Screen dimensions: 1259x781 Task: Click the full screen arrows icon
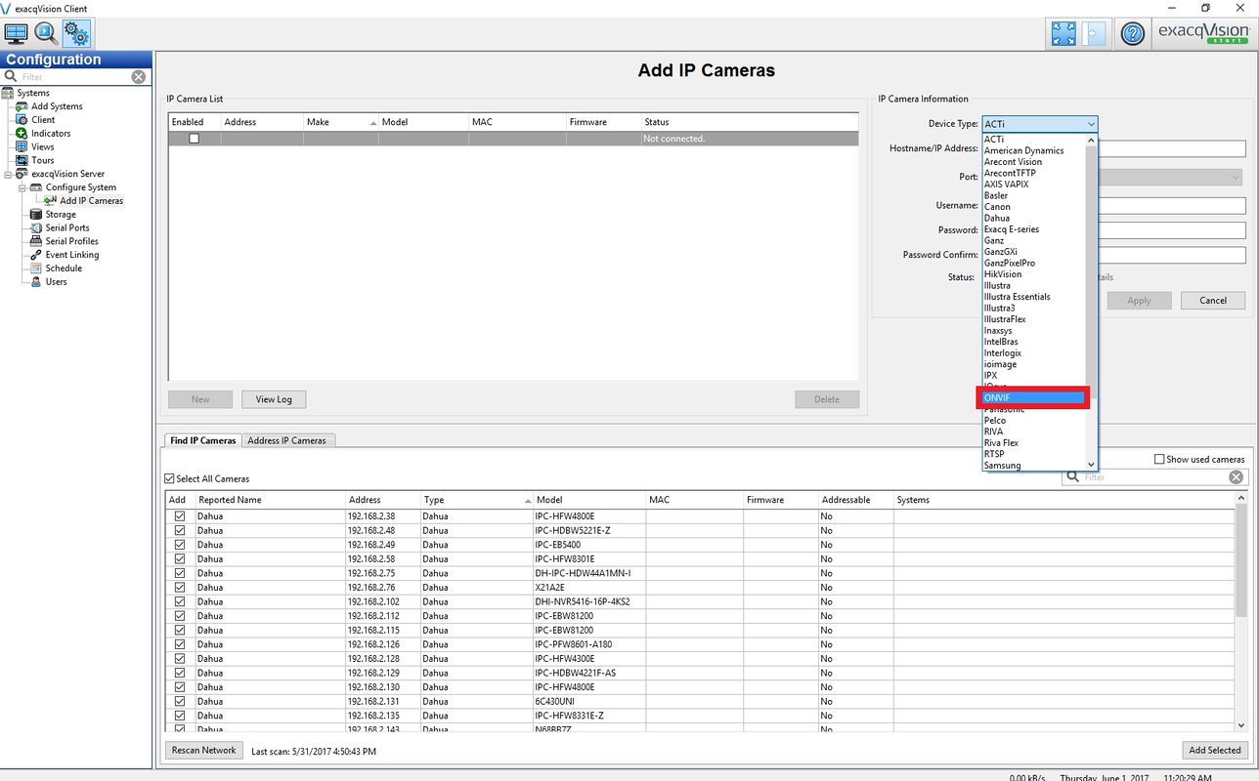pos(1063,34)
